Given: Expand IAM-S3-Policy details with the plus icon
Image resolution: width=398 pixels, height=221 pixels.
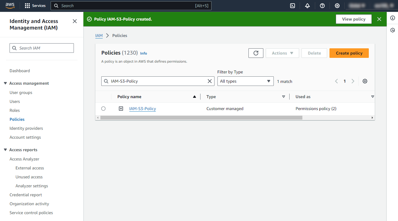Looking at the screenshot, I should [121, 108].
